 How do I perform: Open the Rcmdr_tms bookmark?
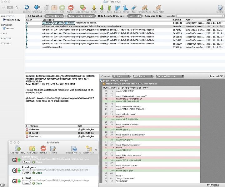26,173
